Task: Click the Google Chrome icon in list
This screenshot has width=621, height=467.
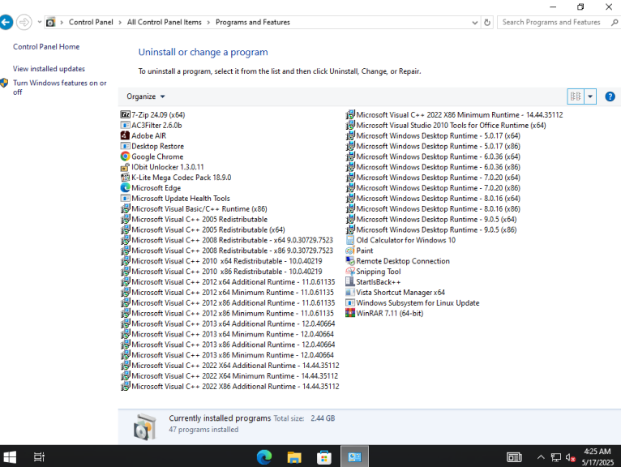Action: (125, 156)
